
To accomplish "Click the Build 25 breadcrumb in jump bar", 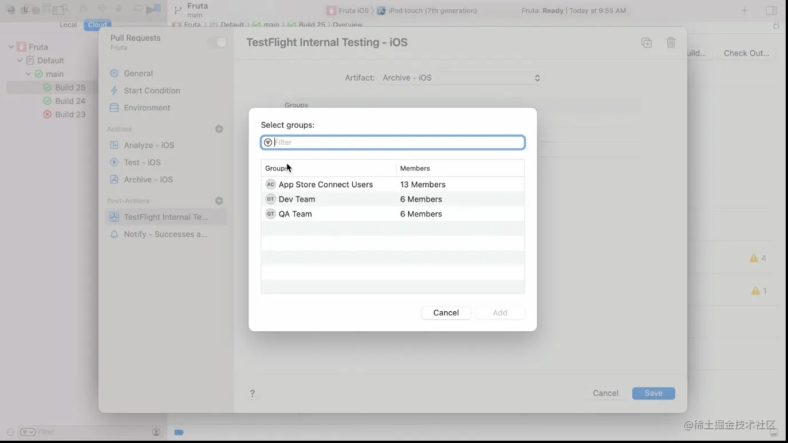I will [307, 25].
